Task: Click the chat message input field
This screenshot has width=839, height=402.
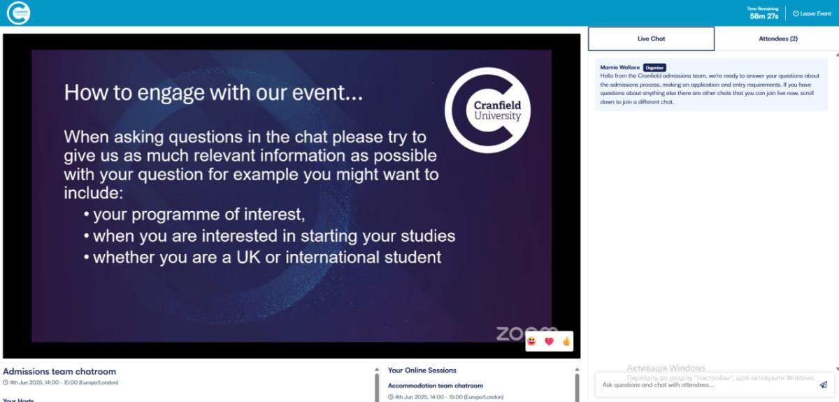Action: point(706,385)
